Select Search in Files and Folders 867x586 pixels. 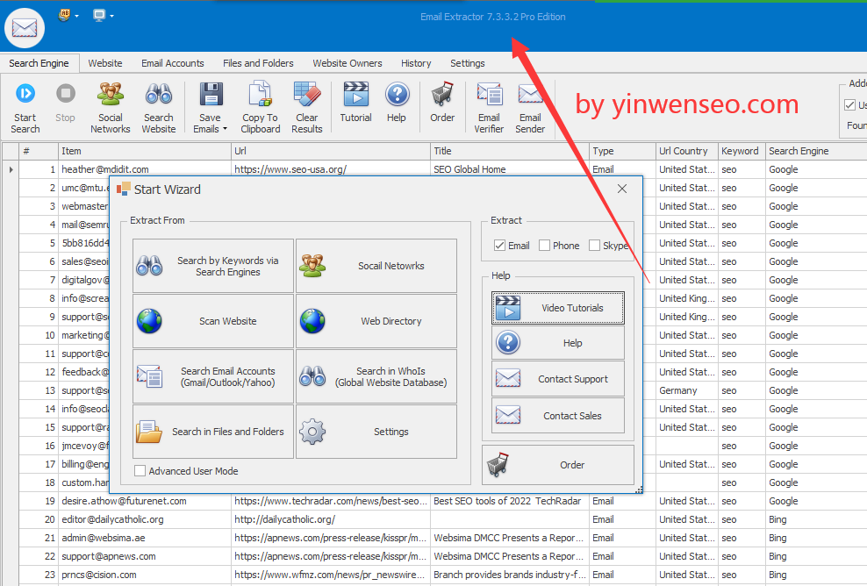(213, 432)
